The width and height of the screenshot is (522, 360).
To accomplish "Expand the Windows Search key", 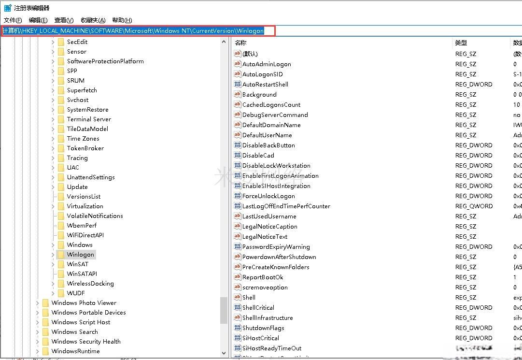I will click(x=37, y=331).
